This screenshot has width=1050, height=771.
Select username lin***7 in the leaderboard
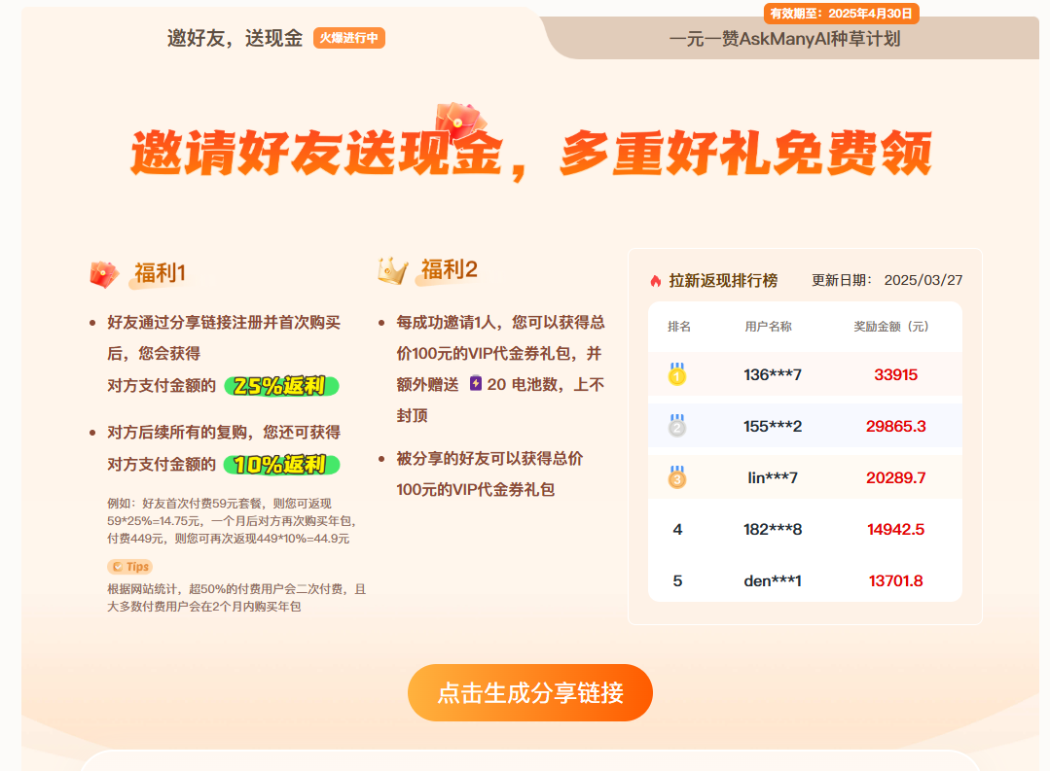(x=773, y=477)
